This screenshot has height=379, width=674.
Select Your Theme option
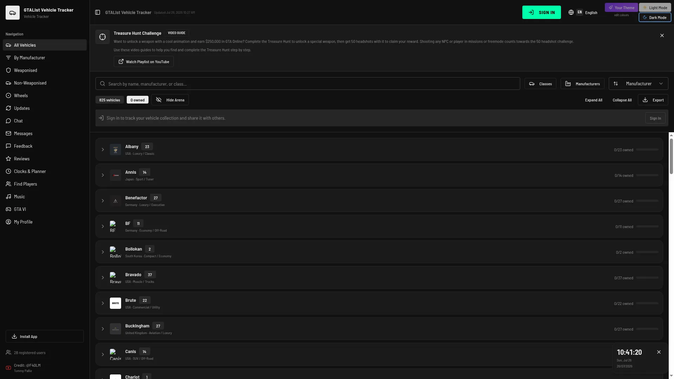pyautogui.click(x=621, y=7)
